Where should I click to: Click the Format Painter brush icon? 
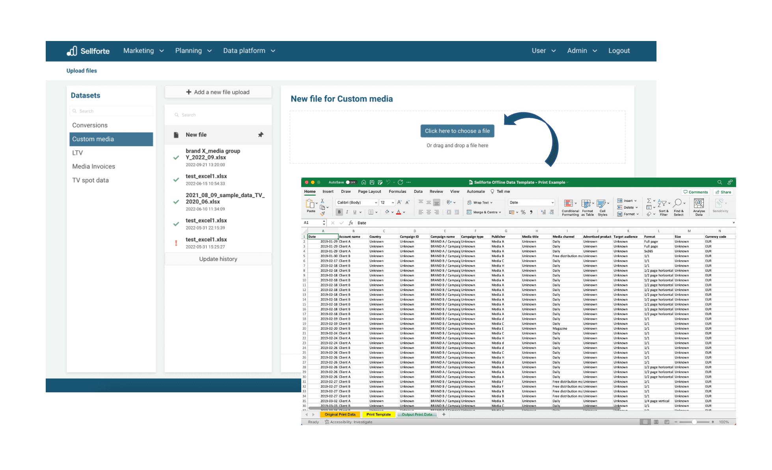coord(323,214)
